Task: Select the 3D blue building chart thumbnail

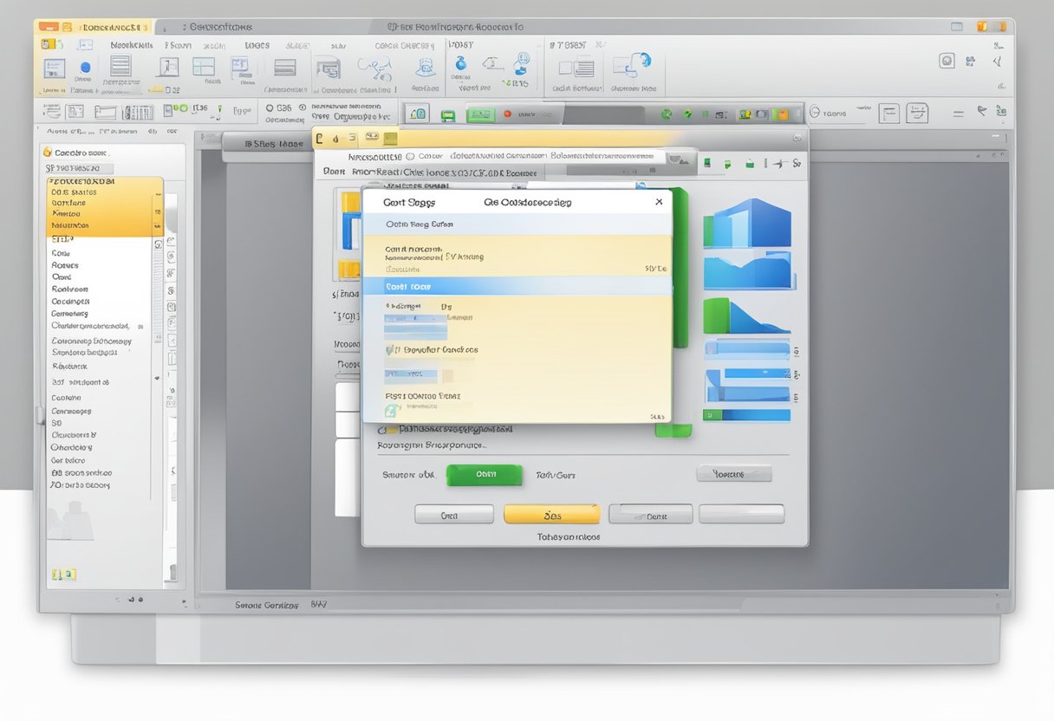Action: (746, 223)
